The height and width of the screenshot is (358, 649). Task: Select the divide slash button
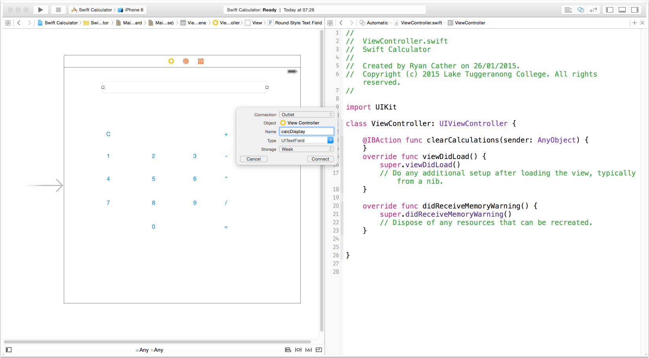point(226,203)
